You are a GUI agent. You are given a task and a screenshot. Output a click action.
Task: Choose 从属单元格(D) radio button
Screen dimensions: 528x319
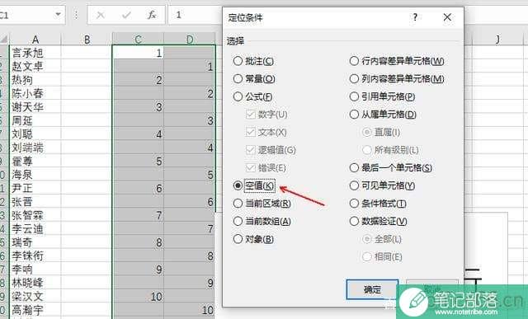click(x=383, y=115)
